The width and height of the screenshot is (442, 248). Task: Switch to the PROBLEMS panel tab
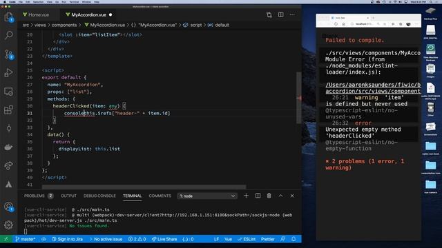coord(39,196)
